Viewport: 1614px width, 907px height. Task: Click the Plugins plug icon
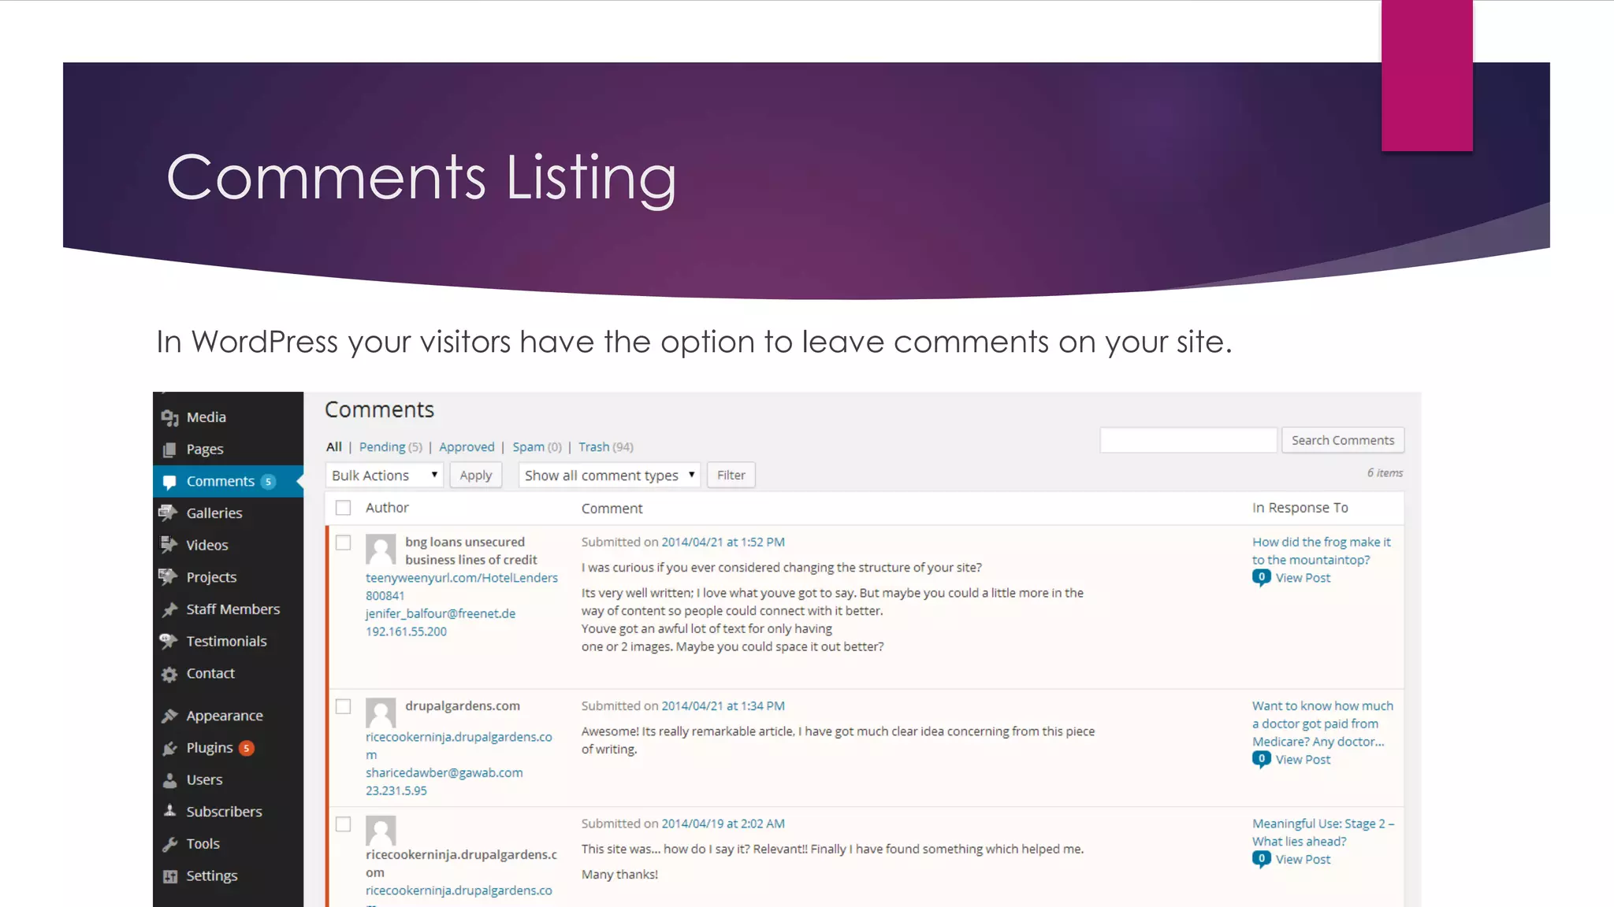click(x=169, y=748)
